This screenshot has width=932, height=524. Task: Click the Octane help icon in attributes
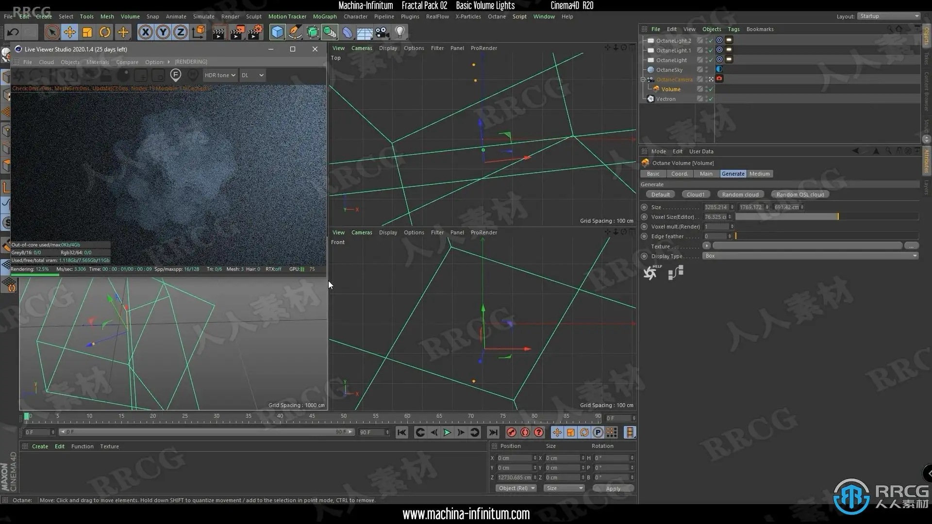click(650, 273)
